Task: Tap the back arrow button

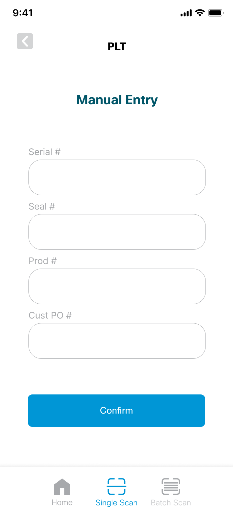Action: coord(25,41)
